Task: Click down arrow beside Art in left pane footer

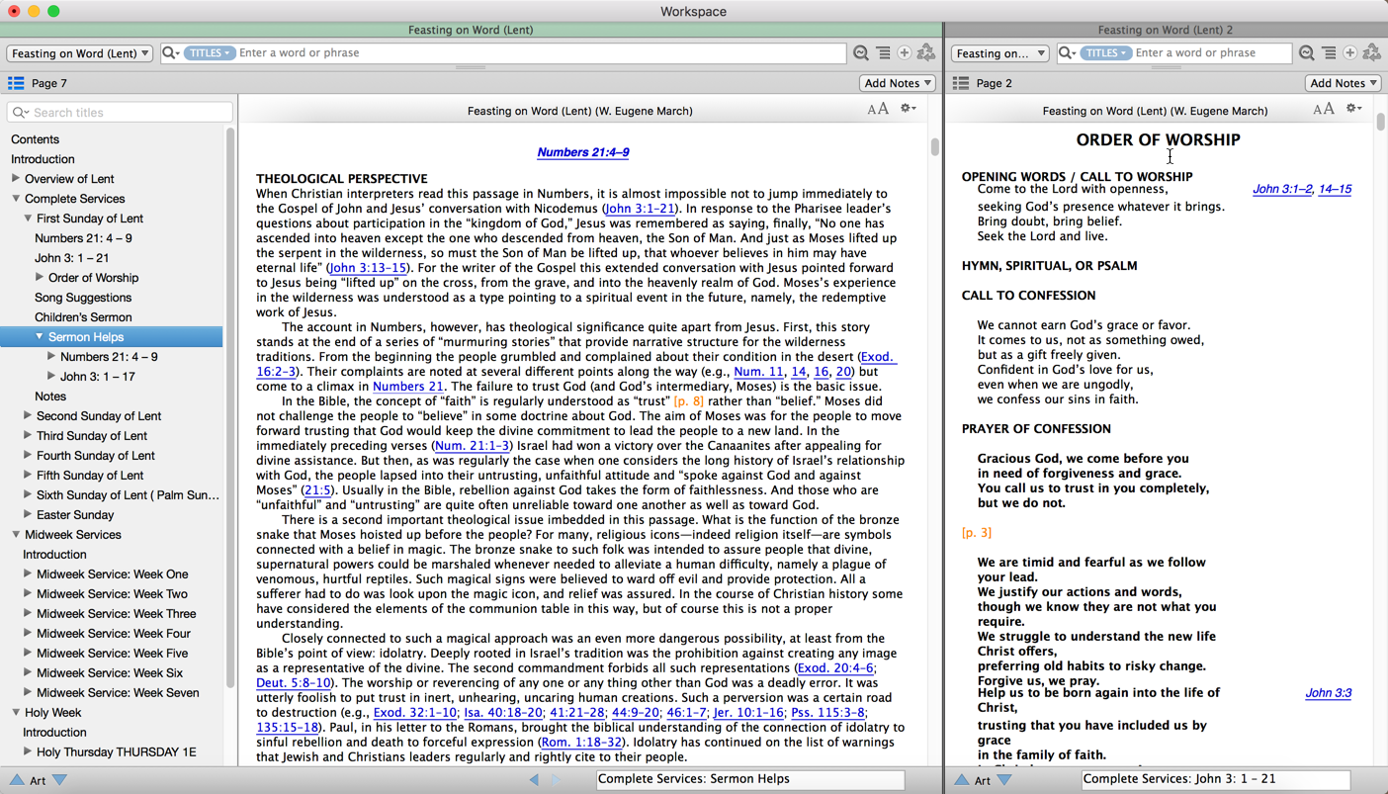Action: [x=60, y=780]
